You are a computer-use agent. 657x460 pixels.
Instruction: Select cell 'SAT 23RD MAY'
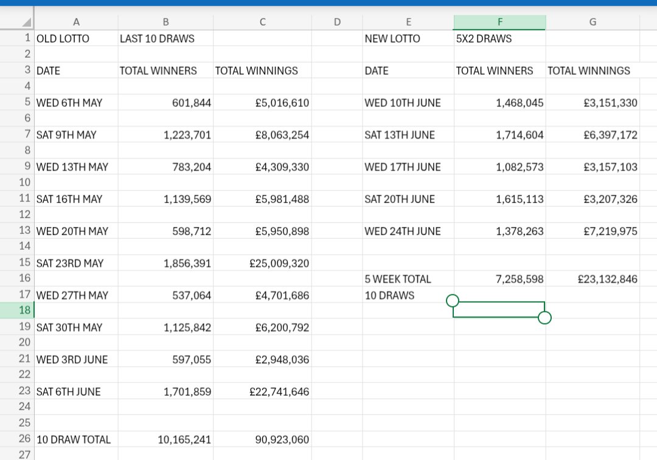coord(76,263)
